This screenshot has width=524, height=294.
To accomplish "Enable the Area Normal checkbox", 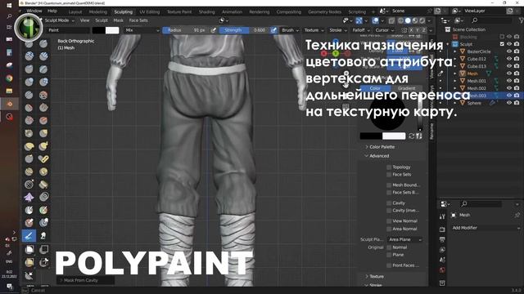I will [389, 229].
